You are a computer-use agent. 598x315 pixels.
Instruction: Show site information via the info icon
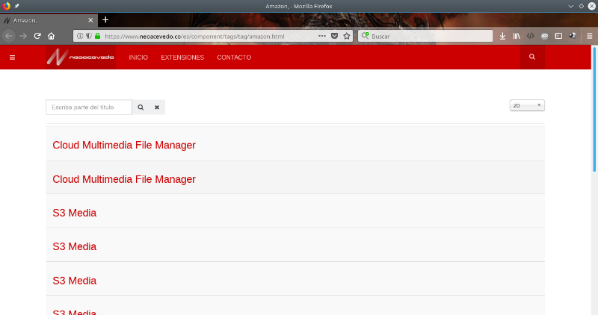click(x=80, y=36)
